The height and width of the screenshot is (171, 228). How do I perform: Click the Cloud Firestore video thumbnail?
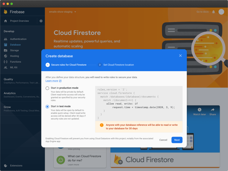pos(165,136)
